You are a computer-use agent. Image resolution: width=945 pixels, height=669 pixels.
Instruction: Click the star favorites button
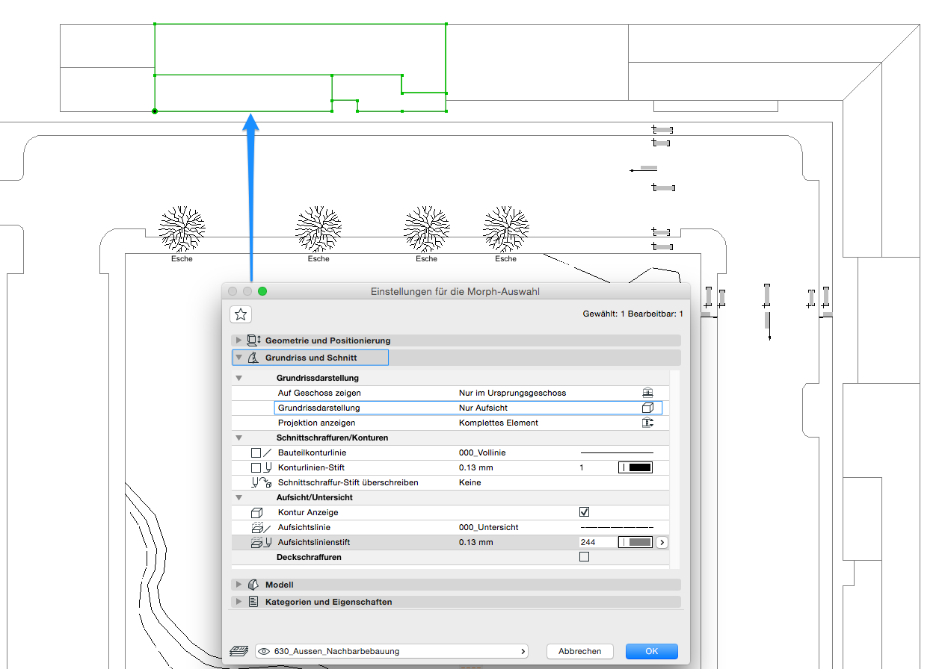(x=241, y=314)
